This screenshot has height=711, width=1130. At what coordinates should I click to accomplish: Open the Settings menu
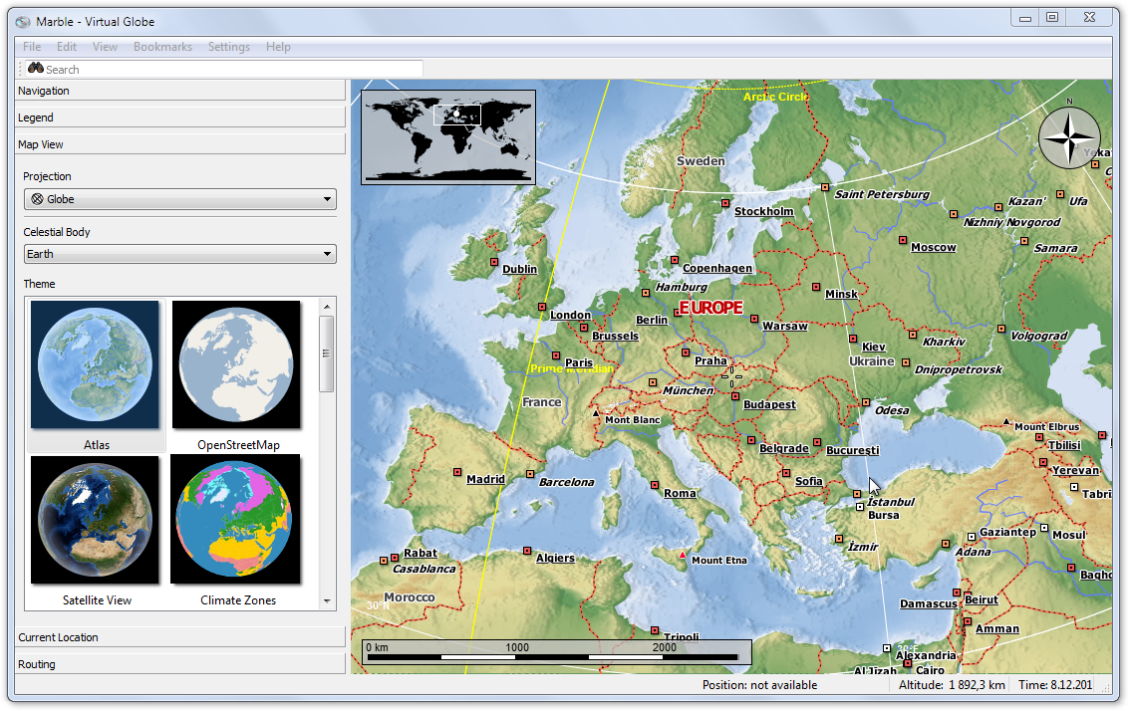pos(228,46)
